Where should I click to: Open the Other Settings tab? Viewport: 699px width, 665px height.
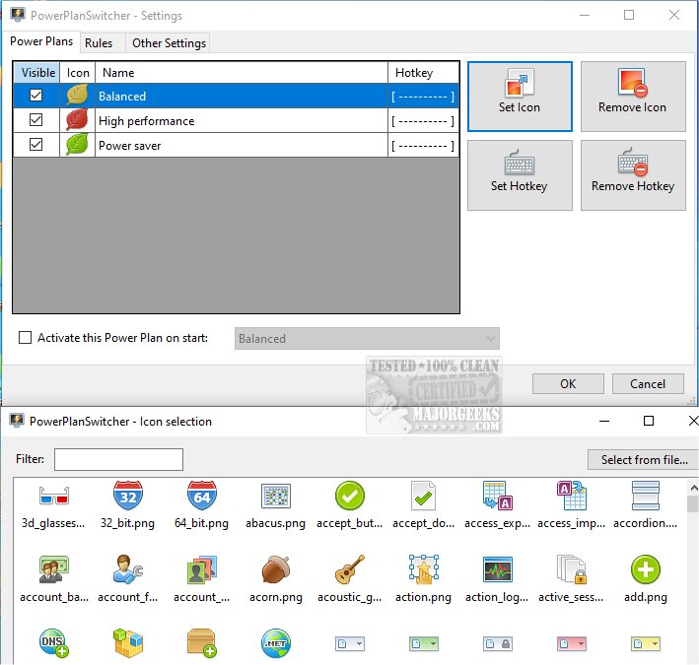point(169,43)
